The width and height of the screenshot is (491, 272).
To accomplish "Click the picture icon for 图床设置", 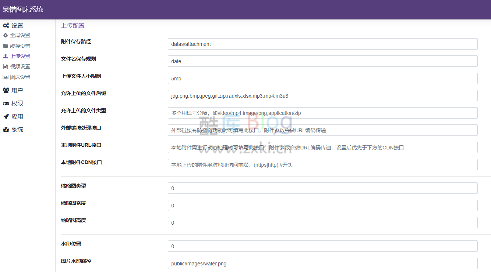I will tap(6, 77).
